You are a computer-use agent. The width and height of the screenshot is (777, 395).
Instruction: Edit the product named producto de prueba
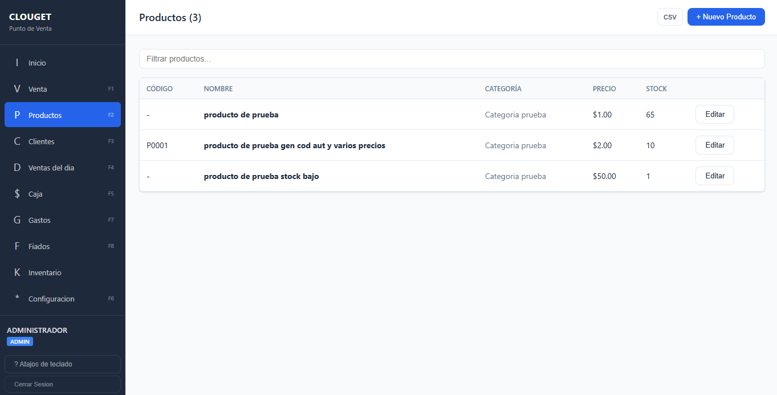(714, 114)
